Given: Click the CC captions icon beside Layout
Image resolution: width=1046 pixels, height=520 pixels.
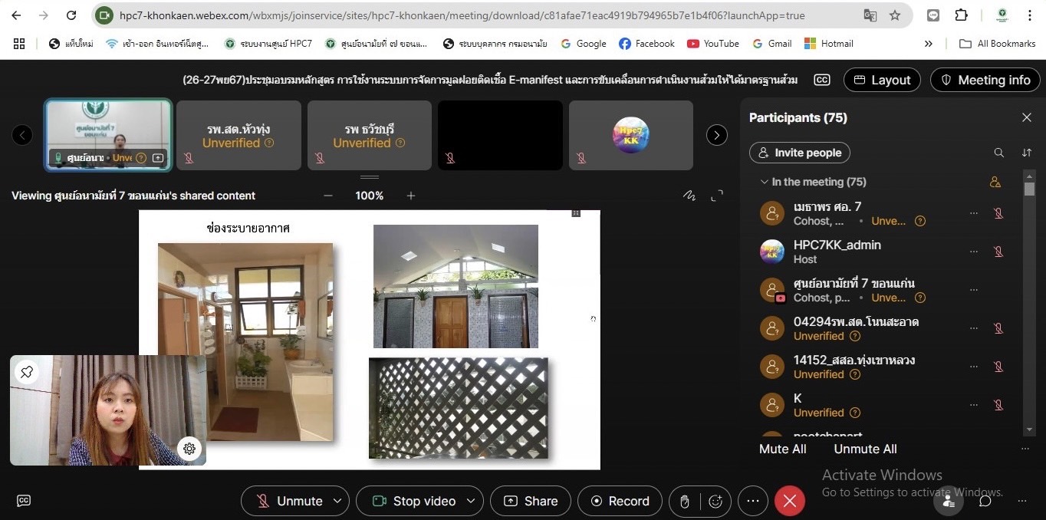Looking at the screenshot, I should (822, 80).
